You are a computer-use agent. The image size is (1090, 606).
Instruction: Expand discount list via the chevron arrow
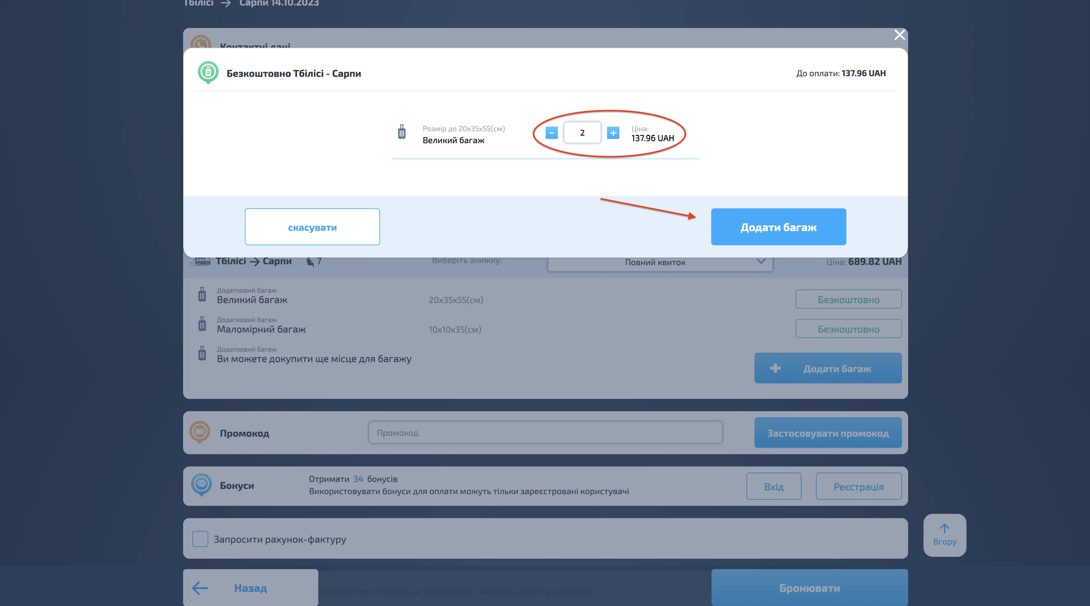pyautogui.click(x=761, y=261)
